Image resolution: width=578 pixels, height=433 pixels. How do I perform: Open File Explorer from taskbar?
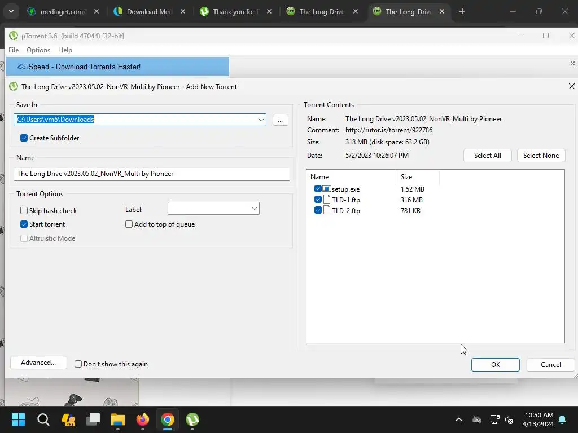point(118,419)
